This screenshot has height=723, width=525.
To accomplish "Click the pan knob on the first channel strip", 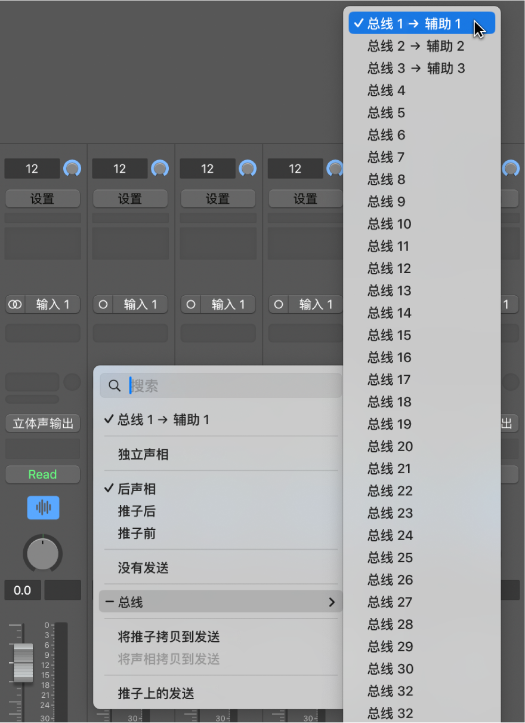I will 72,169.
